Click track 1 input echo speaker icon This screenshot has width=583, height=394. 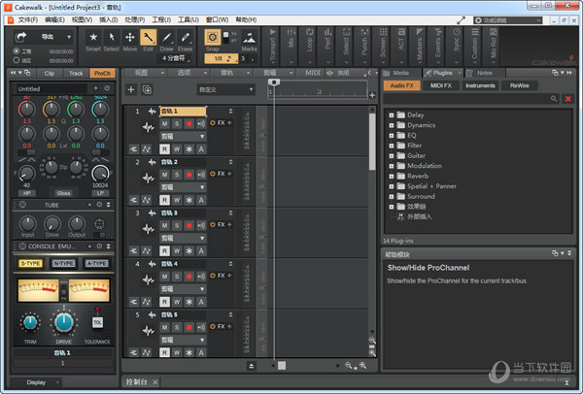coord(201,123)
